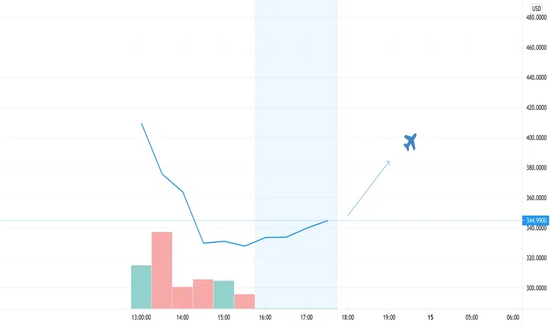551x325 pixels.
Task: Click the 18:00 time axis label
Action: pos(348,317)
